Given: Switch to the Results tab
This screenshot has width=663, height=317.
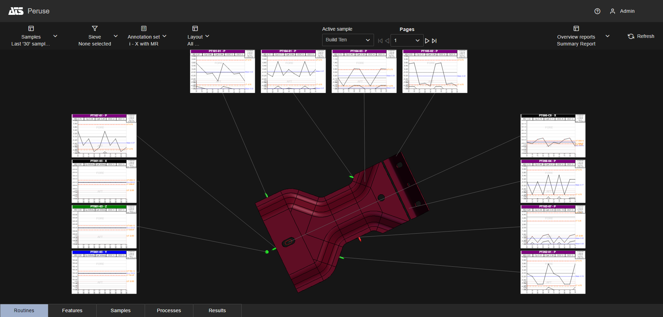Looking at the screenshot, I should [x=217, y=310].
